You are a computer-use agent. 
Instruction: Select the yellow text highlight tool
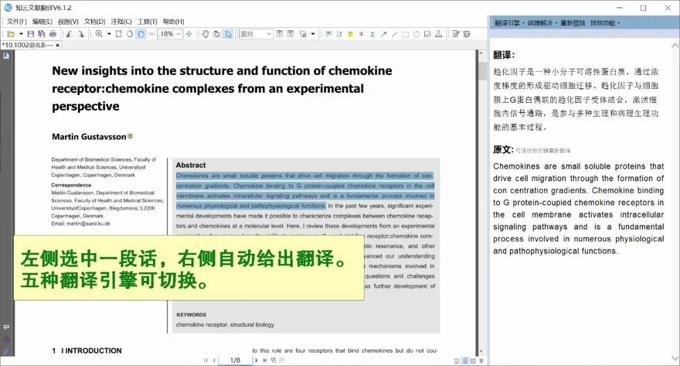[351, 34]
